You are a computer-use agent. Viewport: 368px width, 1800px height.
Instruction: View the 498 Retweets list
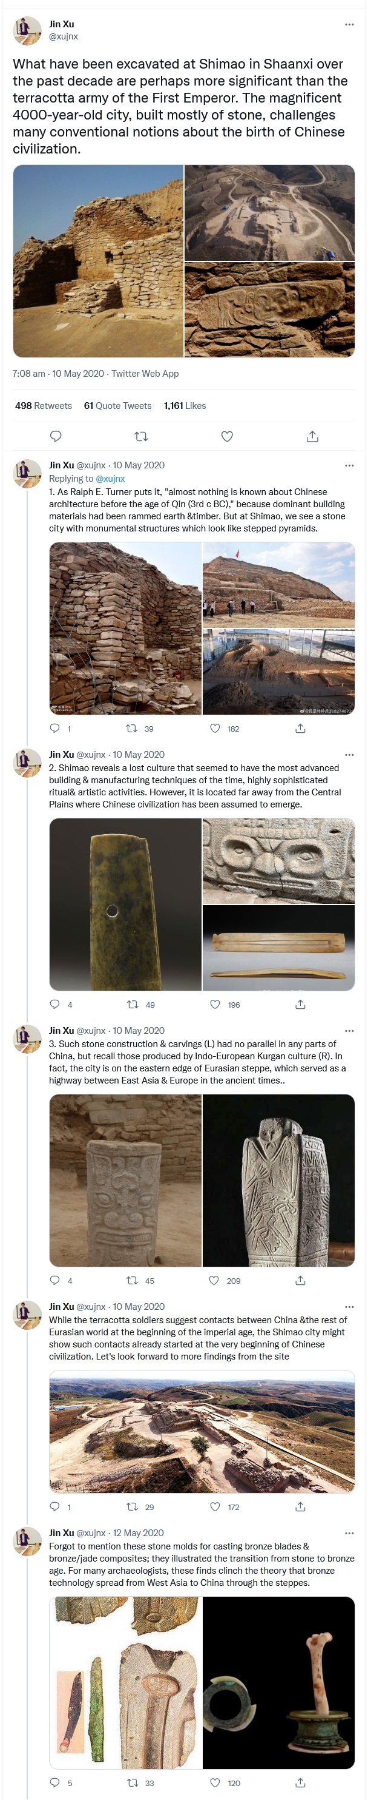click(43, 405)
